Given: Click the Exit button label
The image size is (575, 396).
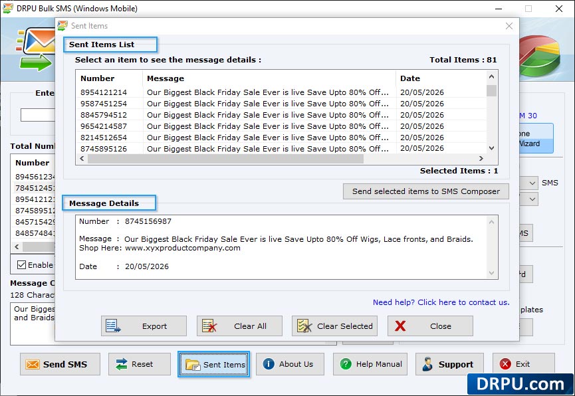Looking at the screenshot, I should tap(522, 364).
